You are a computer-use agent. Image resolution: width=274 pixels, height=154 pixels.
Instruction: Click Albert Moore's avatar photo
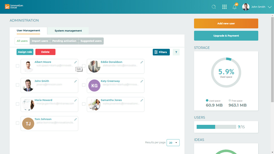click(x=28, y=66)
